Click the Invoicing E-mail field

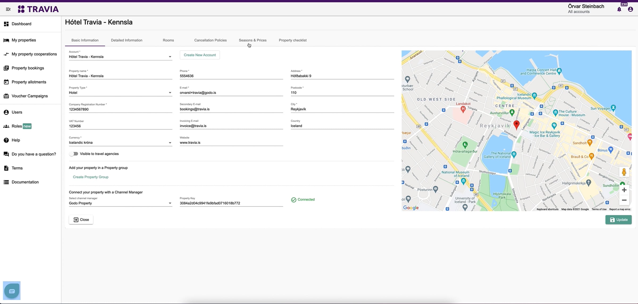pos(231,126)
